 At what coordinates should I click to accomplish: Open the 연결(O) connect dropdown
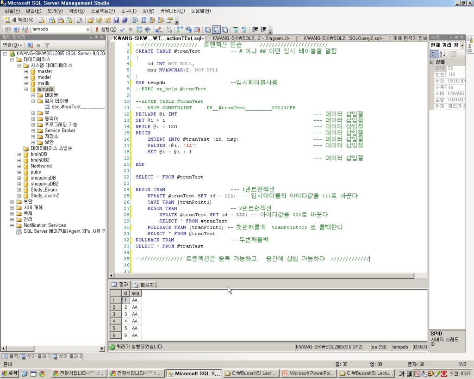pyautogui.click(x=12, y=45)
